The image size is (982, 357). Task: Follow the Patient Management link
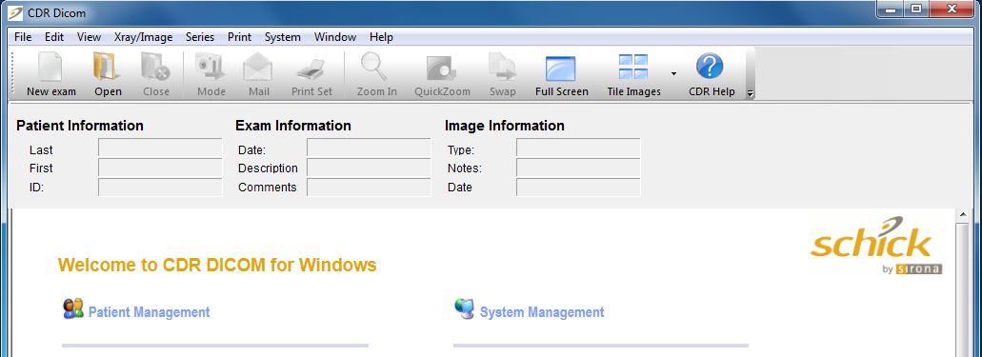(x=149, y=312)
